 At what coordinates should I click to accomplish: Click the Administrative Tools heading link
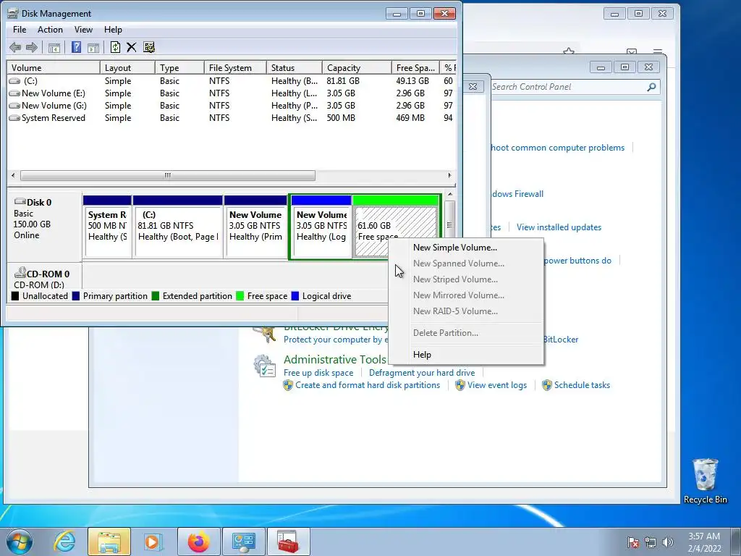pyautogui.click(x=334, y=360)
